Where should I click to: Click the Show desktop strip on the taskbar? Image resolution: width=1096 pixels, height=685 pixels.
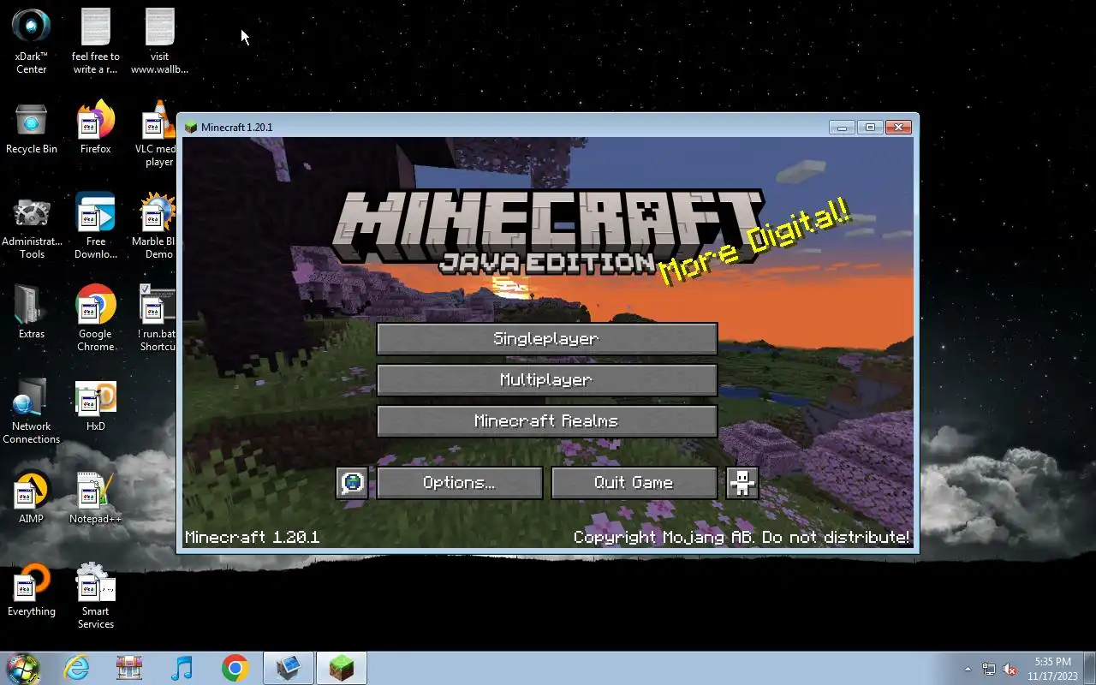point(1090,669)
